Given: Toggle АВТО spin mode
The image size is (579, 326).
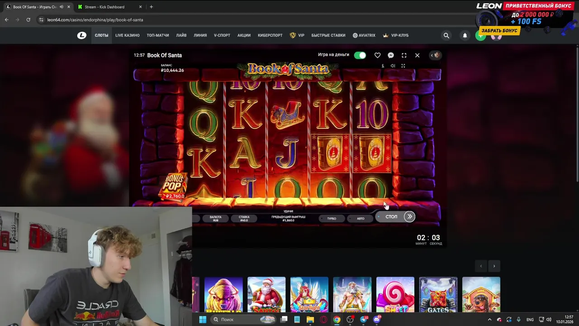Looking at the screenshot, I should point(360,219).
